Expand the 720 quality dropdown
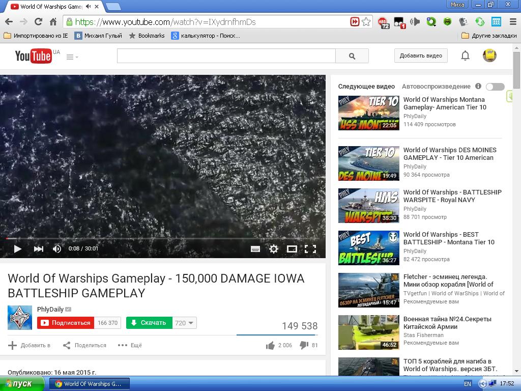 click(x=185, y=323)
